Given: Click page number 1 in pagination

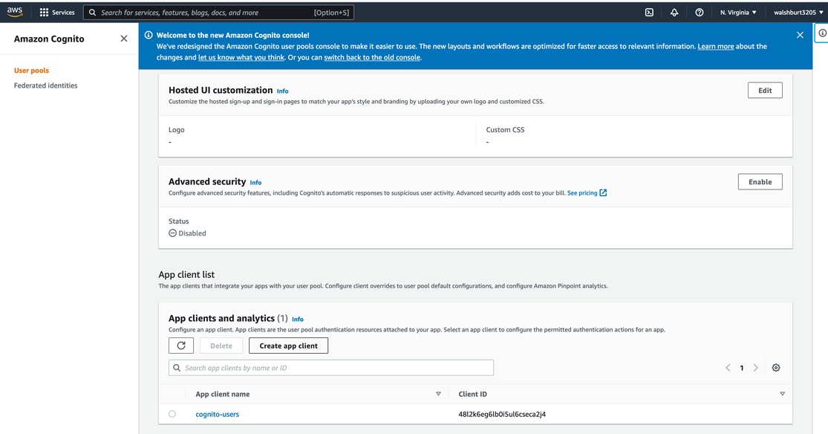Looking at the screenshot, I should click(x=741, y=368).
